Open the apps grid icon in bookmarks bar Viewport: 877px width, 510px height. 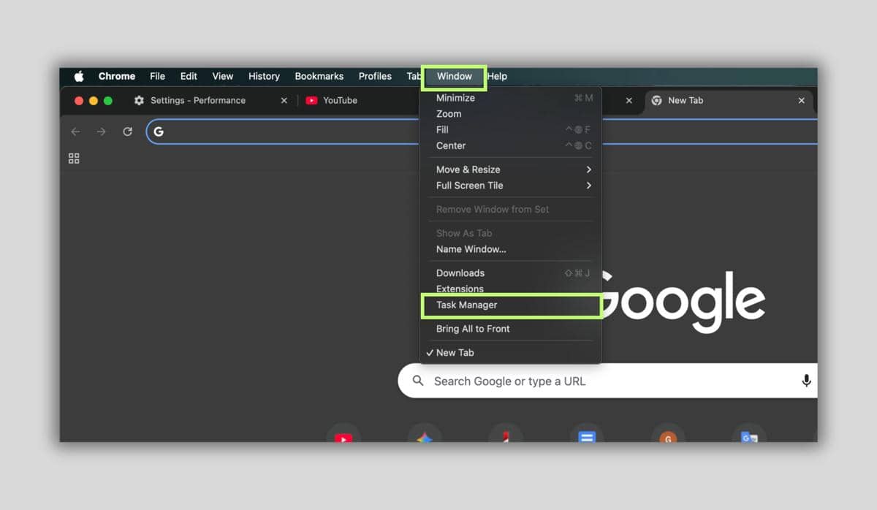[x=74, y=159]
